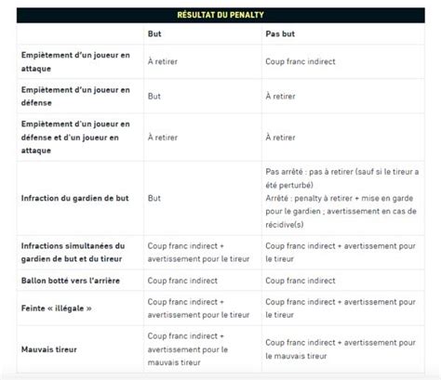Screen dimensions: 441x380
Task: Click 'Coup franc indirect' But cell for backward kick
Action: (x=182, y=281)
